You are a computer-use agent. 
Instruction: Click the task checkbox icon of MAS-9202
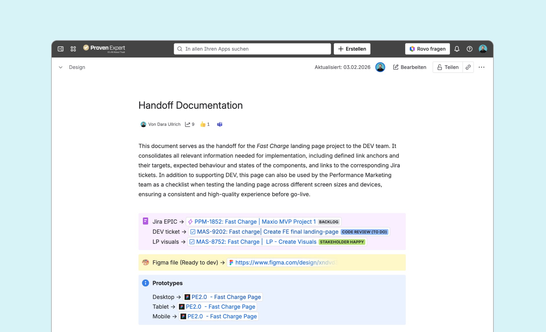(x=193, y=232)
